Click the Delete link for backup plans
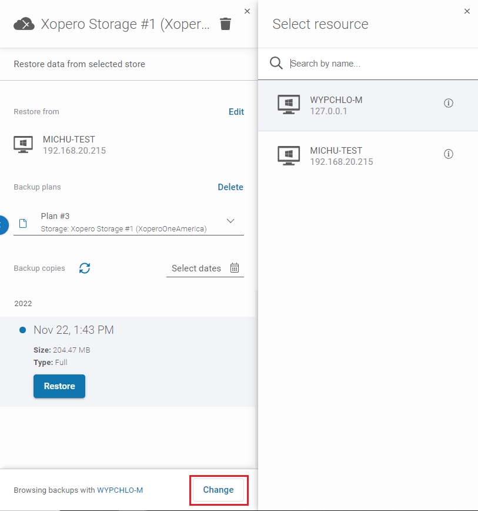The width and height of the screenshot is (478, 511). 230,187
